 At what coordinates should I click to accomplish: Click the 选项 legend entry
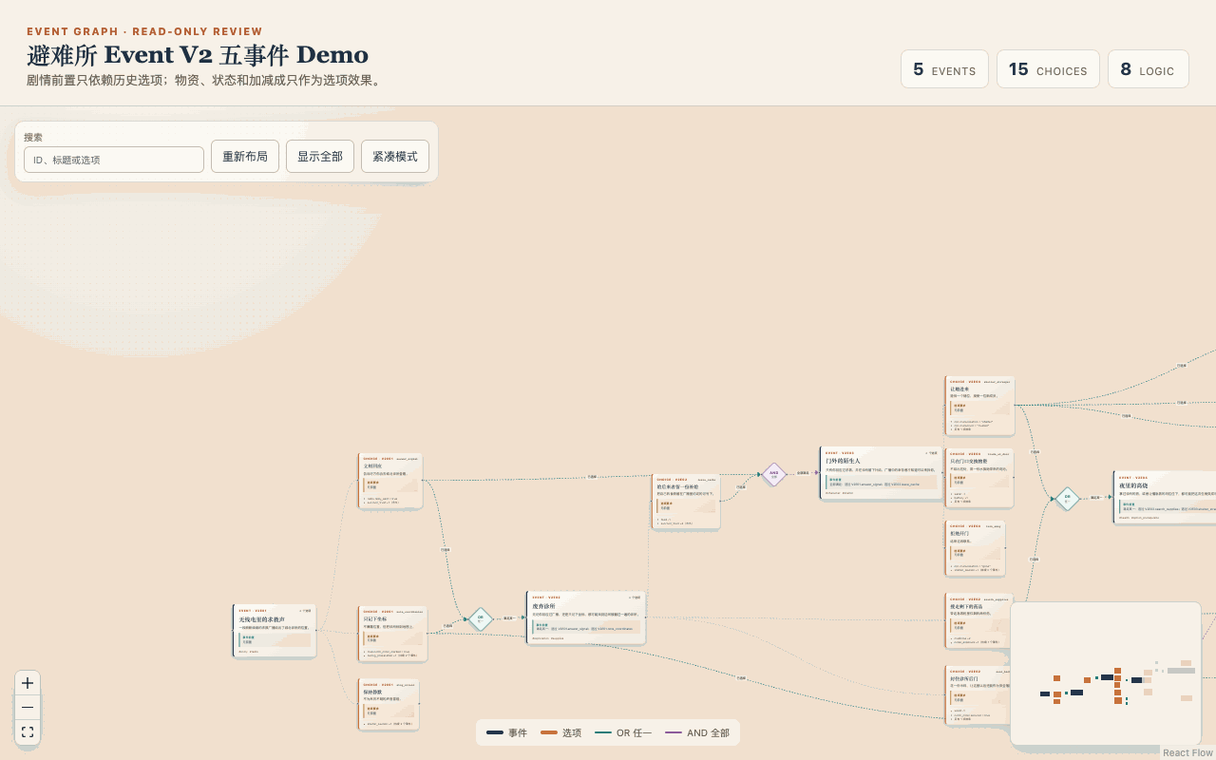click(560, 732)
